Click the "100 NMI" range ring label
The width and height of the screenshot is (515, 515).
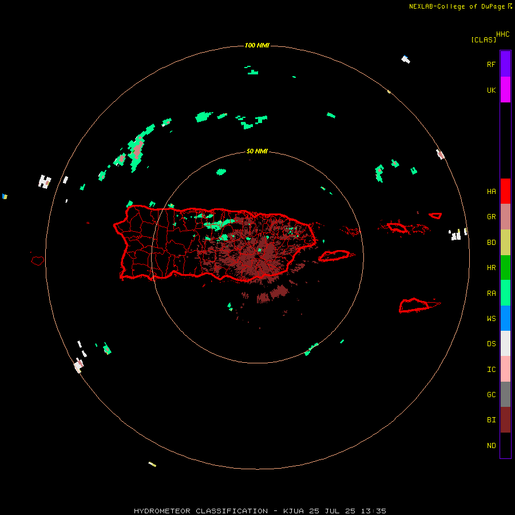pyautogui.click(x=257, y=45)
